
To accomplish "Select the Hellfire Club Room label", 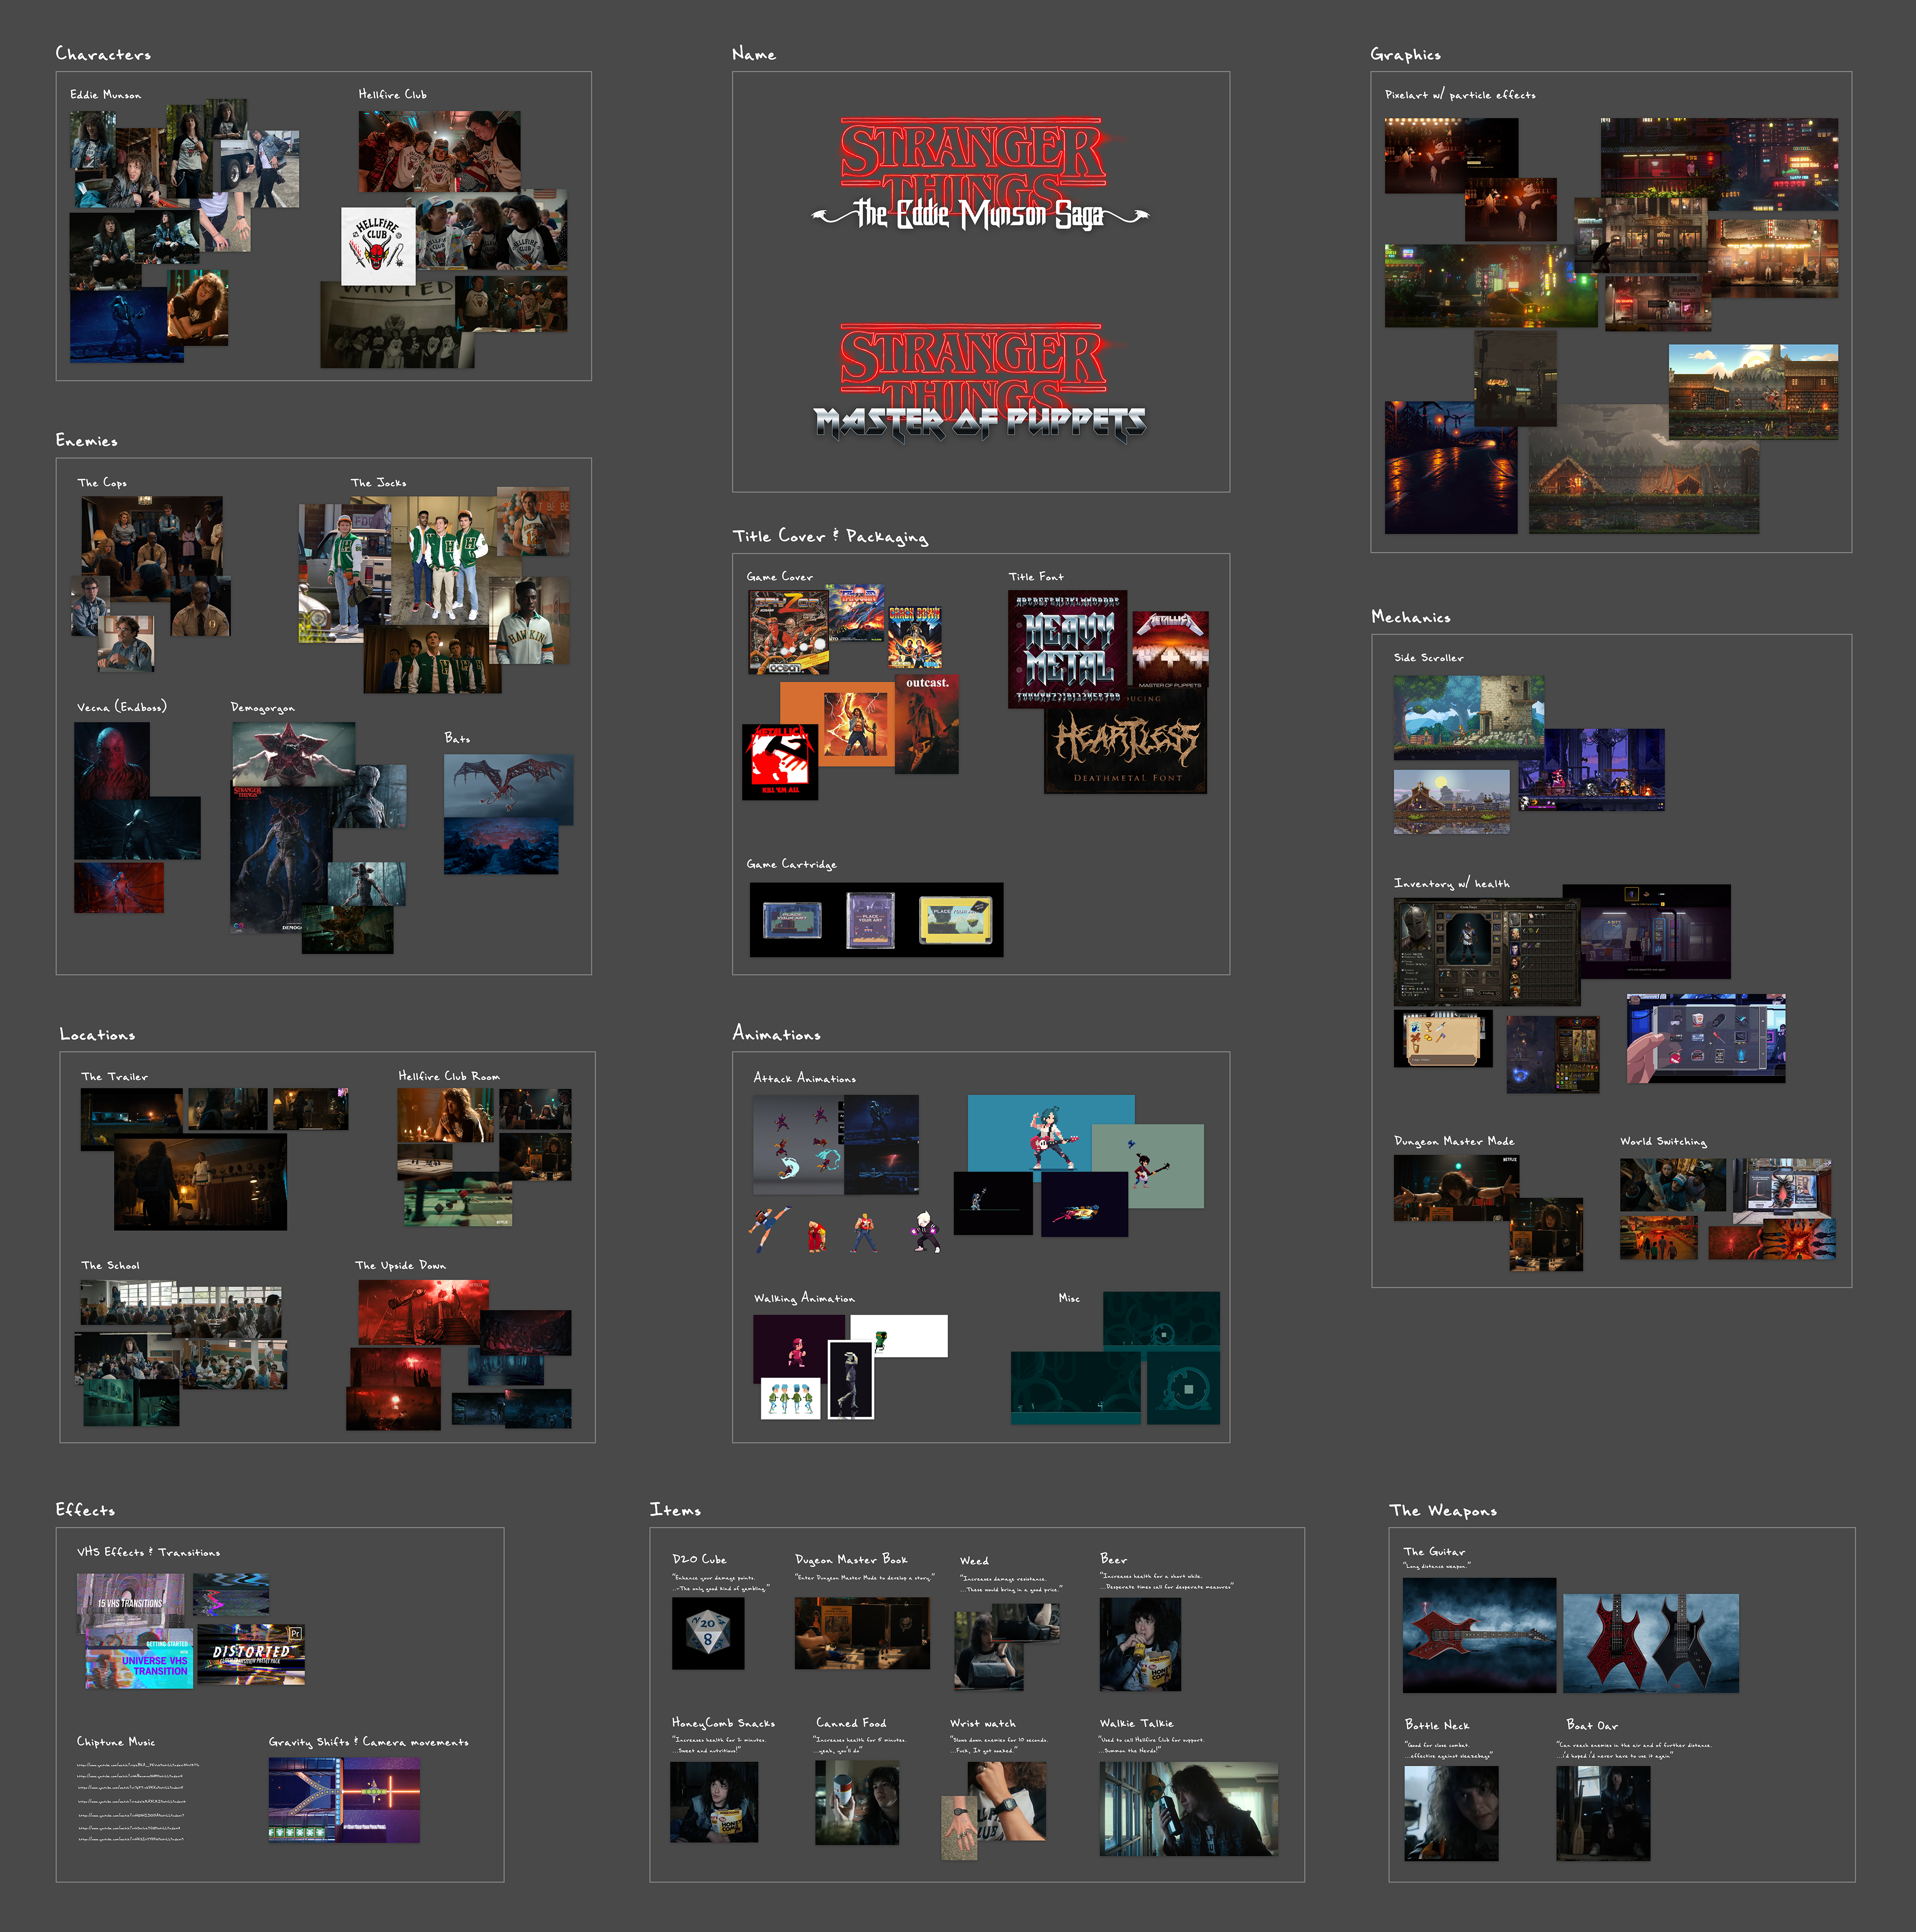I will coord(449,1077).
